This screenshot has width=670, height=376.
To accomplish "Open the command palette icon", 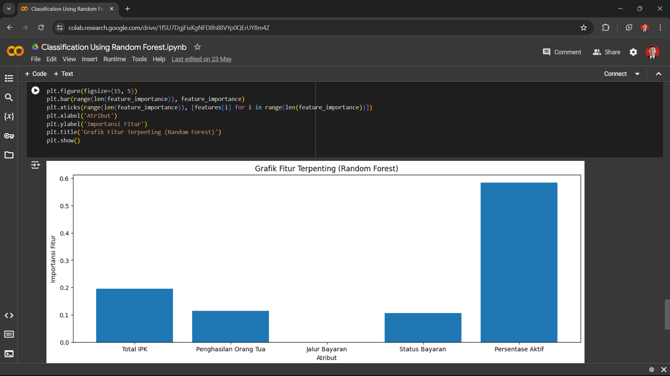I will coord(9,335).
